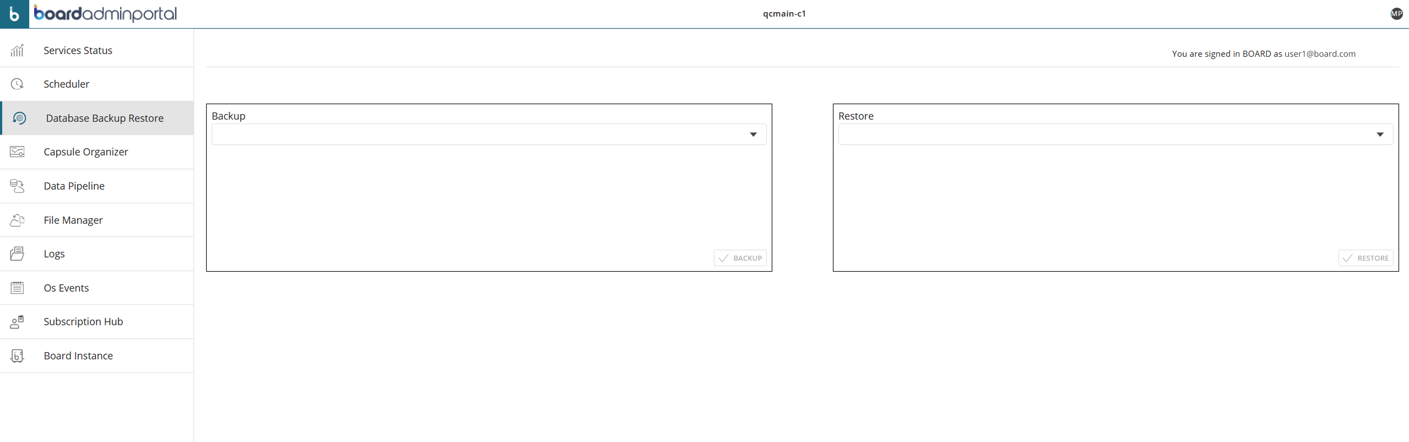Click the Database Backup Restore icon

pos(19,118)
